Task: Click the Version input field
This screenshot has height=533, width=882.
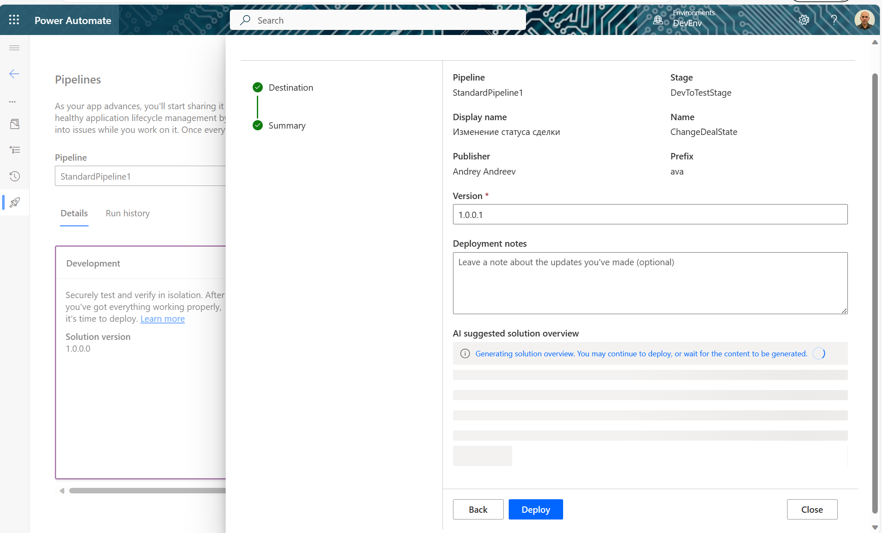Action: 650,215
